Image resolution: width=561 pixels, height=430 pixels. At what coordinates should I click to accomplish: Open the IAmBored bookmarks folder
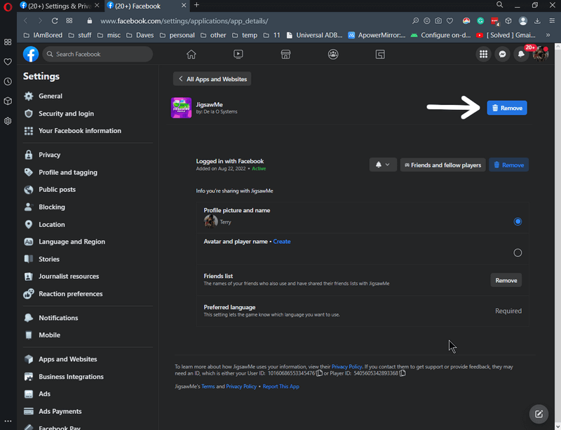(43, 35)
